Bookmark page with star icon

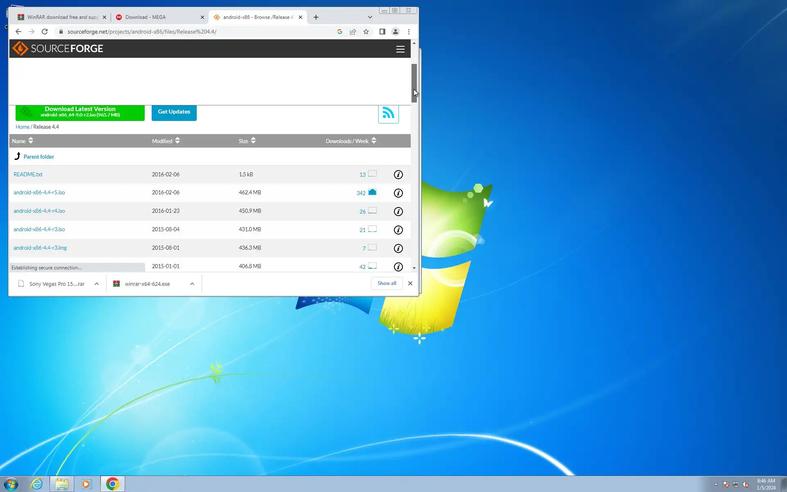[366, 32]
